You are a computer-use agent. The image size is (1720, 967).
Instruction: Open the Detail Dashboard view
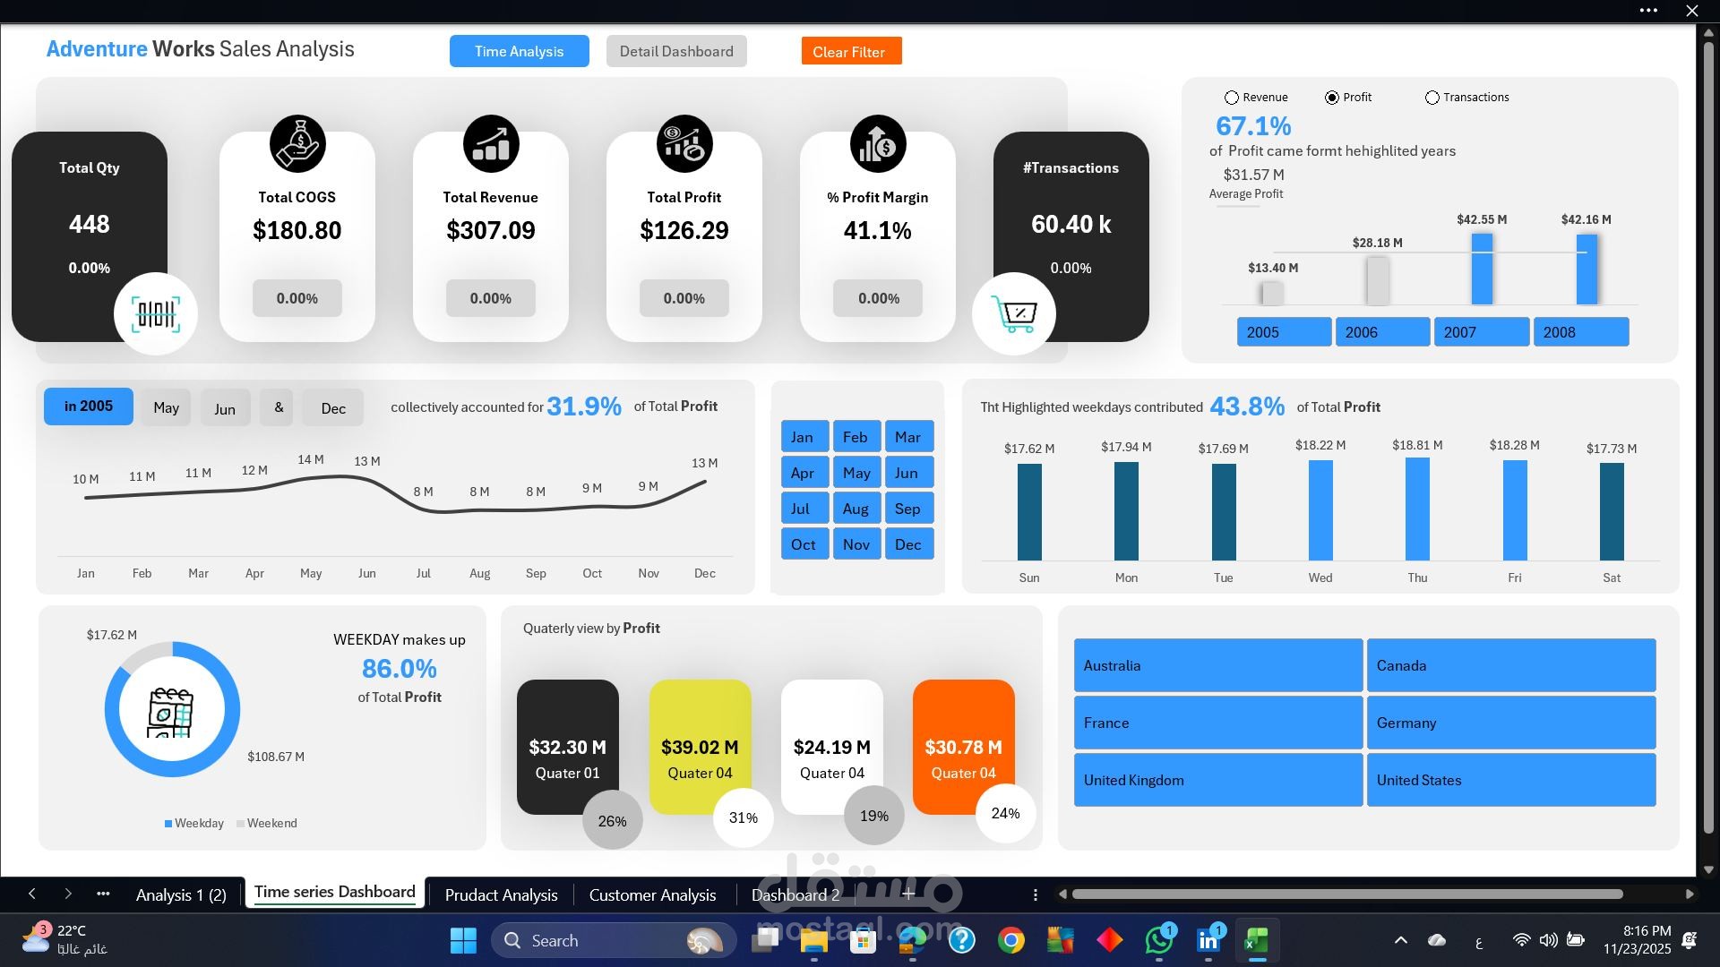point(676,51)
